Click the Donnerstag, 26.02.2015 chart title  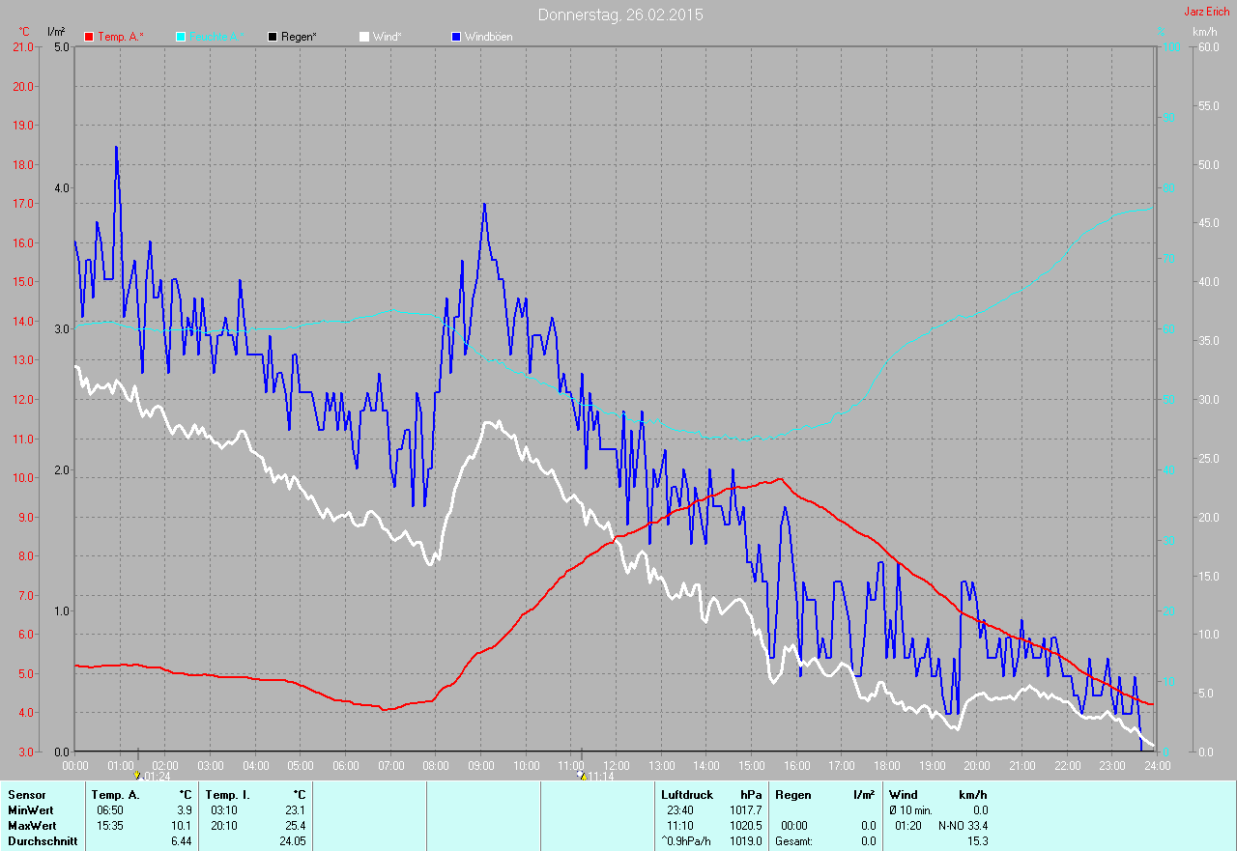(620, 14)
